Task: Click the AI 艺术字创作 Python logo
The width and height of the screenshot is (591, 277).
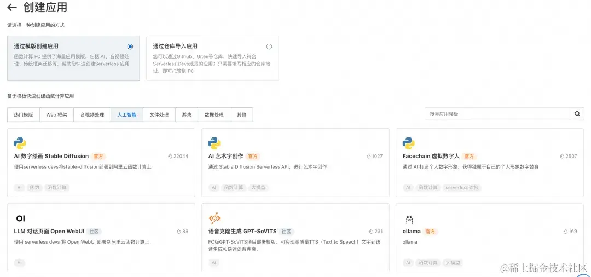Action: [x=214, y=143]
